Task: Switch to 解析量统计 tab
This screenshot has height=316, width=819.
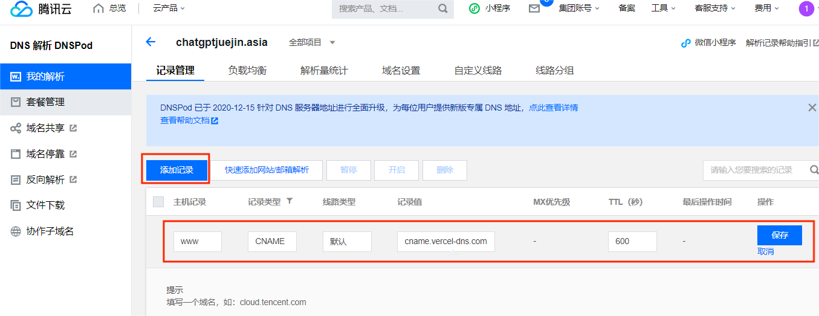Action: point(324,70)
